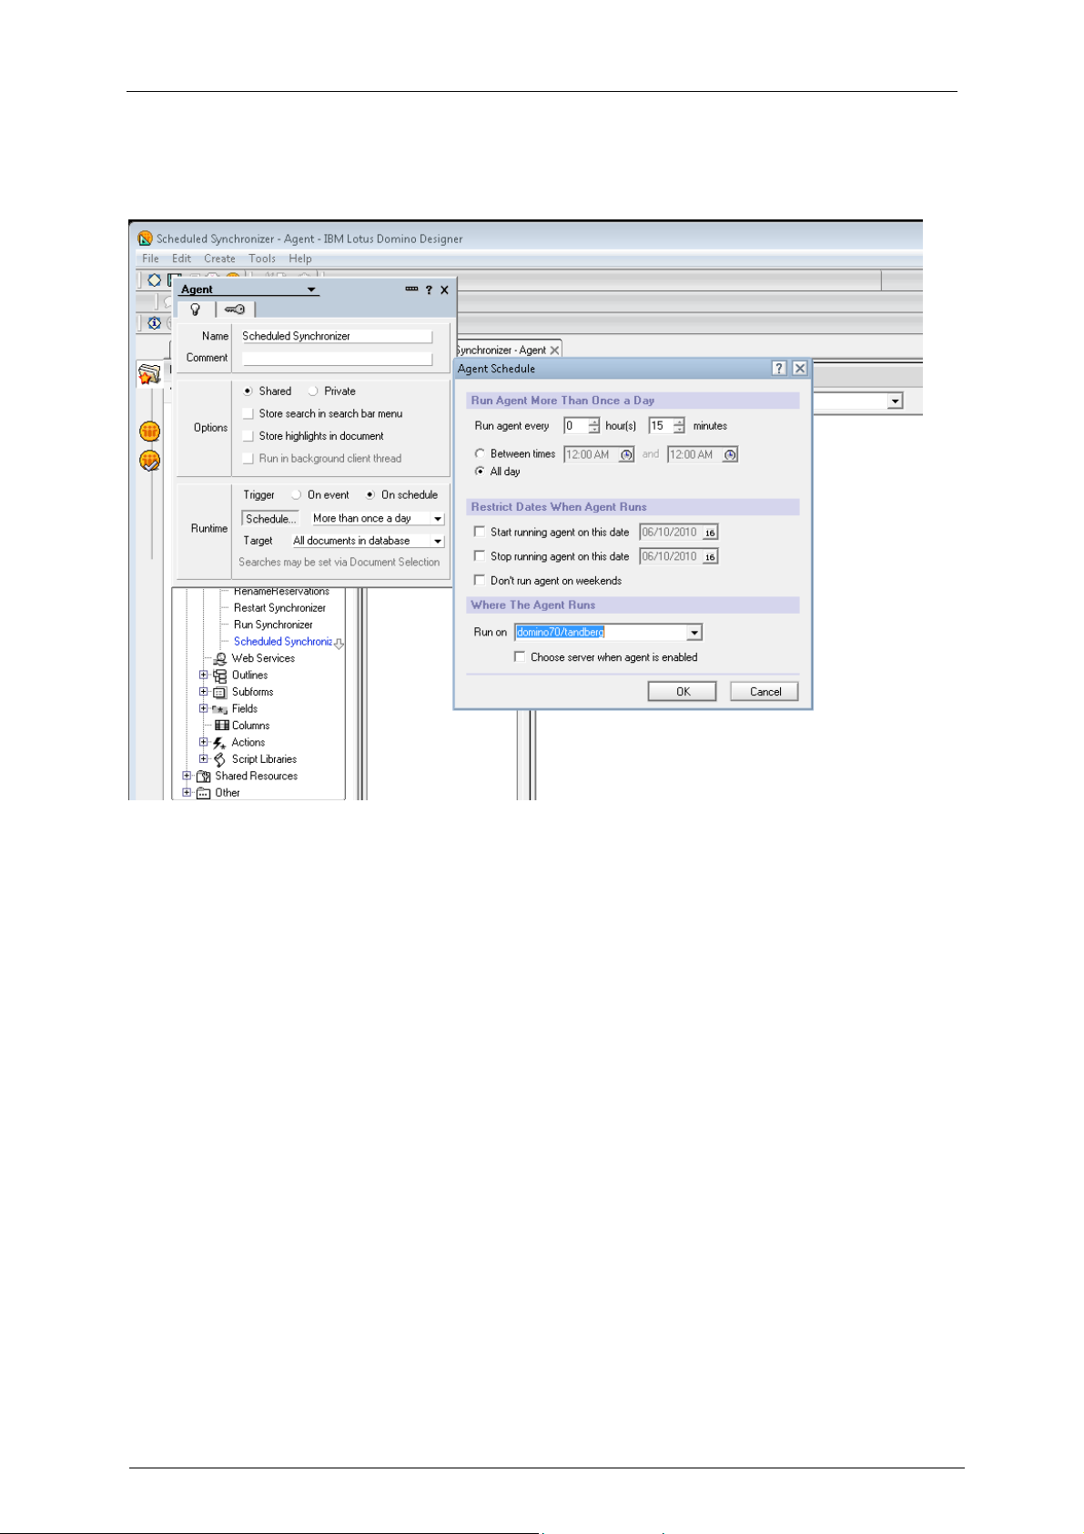The image size is (1084, 1534).
Task: Click the Agent properties box help icon
Action: (429, 290)
